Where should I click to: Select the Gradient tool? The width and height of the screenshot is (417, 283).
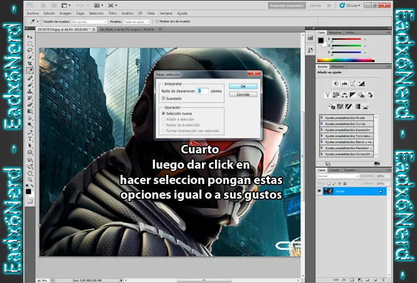(x=30, y=111)
